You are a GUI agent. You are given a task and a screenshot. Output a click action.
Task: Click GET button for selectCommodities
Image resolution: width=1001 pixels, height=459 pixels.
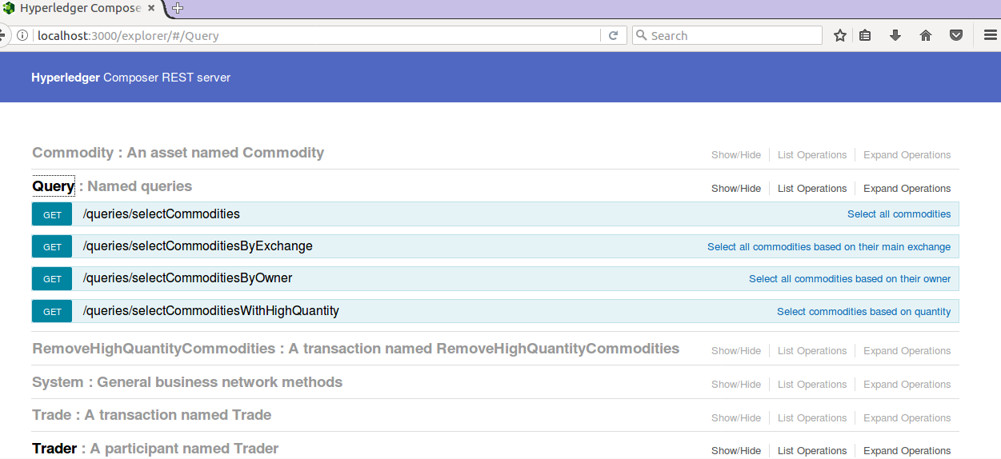tap(52, 214)
